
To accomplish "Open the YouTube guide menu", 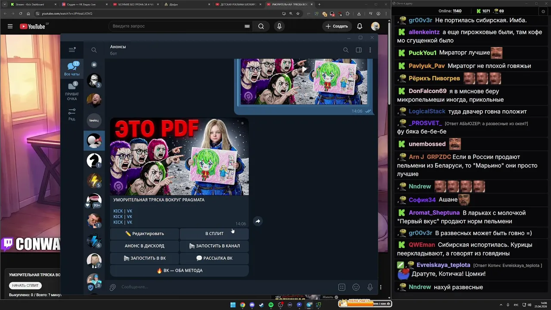I will [x=10, y=26].
